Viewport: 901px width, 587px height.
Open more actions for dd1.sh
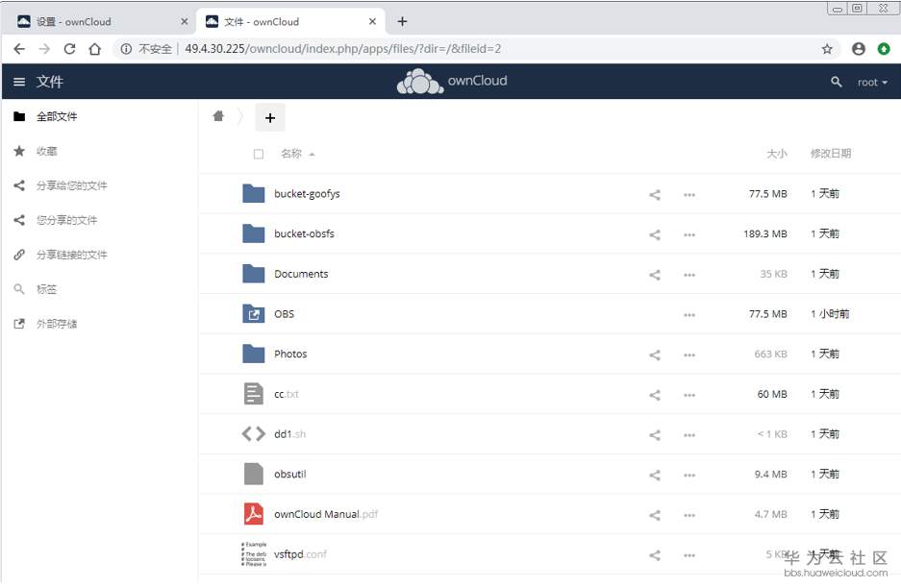pyautogui.click(x=689, y=435)
